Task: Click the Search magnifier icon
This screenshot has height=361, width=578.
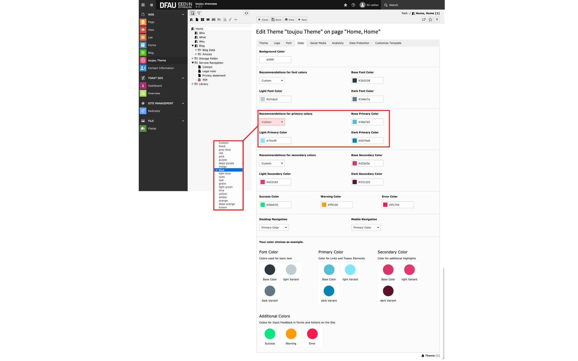Action: click(x=386, y=5)
